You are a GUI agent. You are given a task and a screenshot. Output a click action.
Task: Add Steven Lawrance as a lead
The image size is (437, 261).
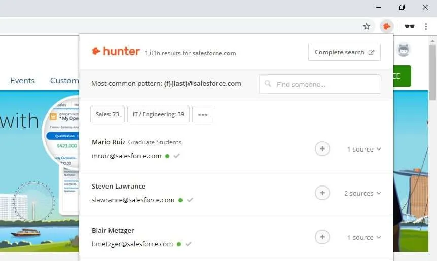pyautogui.click(x=322, y=193)
